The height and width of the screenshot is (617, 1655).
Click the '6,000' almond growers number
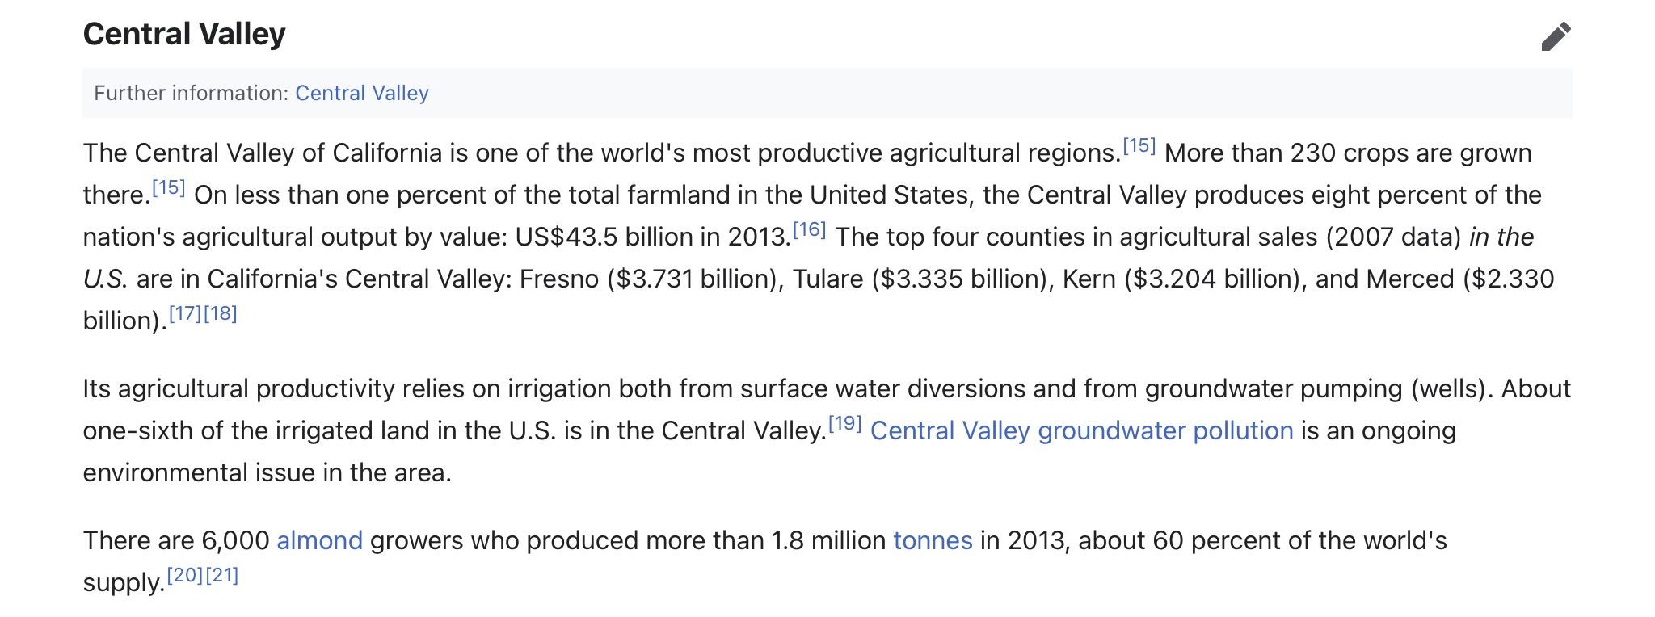(235, 540)
